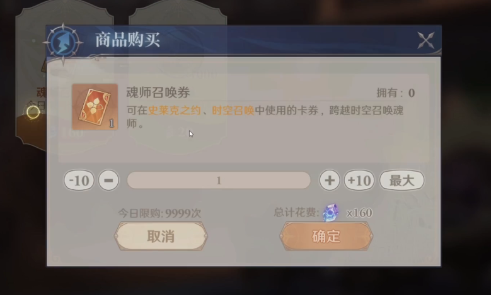Decrease quantity by ten with -10

pos(79,181)
